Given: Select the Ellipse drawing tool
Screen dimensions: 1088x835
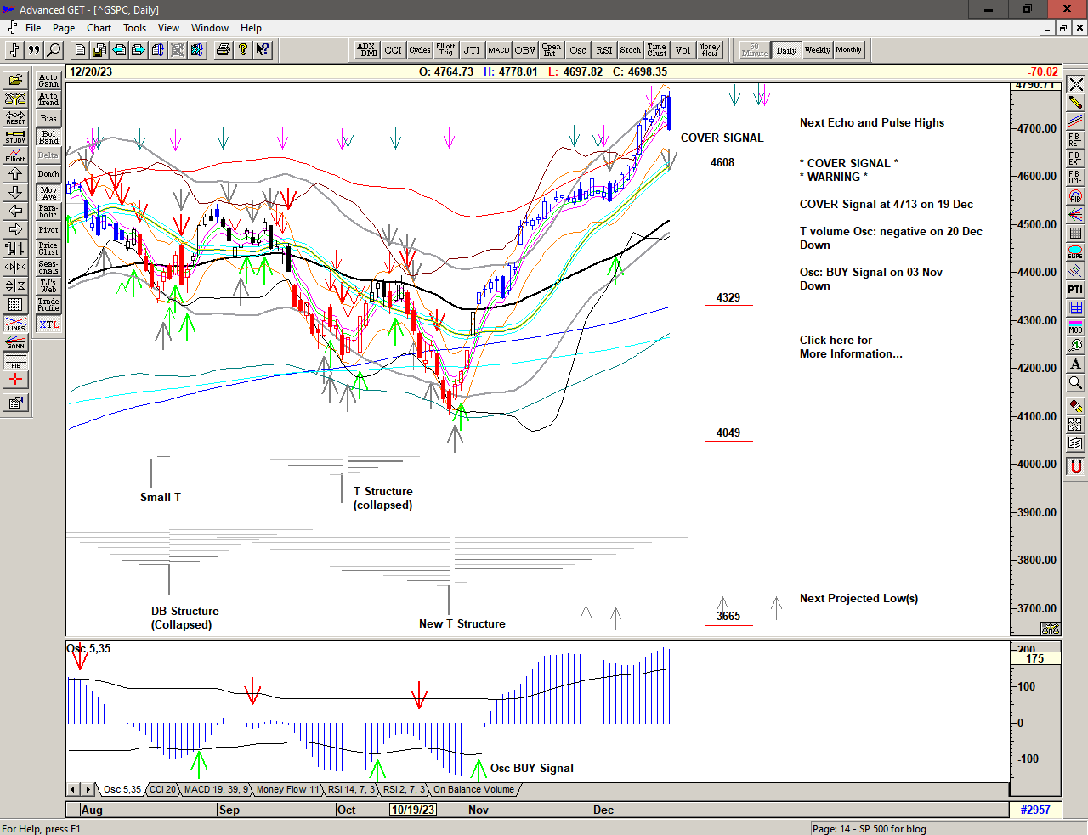Looking at the screenshot, I should coord(1075,252).
